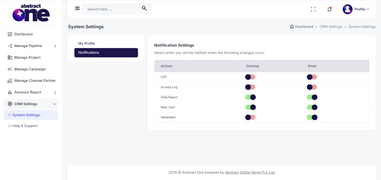Click the profile avatar picture
The width and height of the screenshot is (381, 180).
[348, 9]
